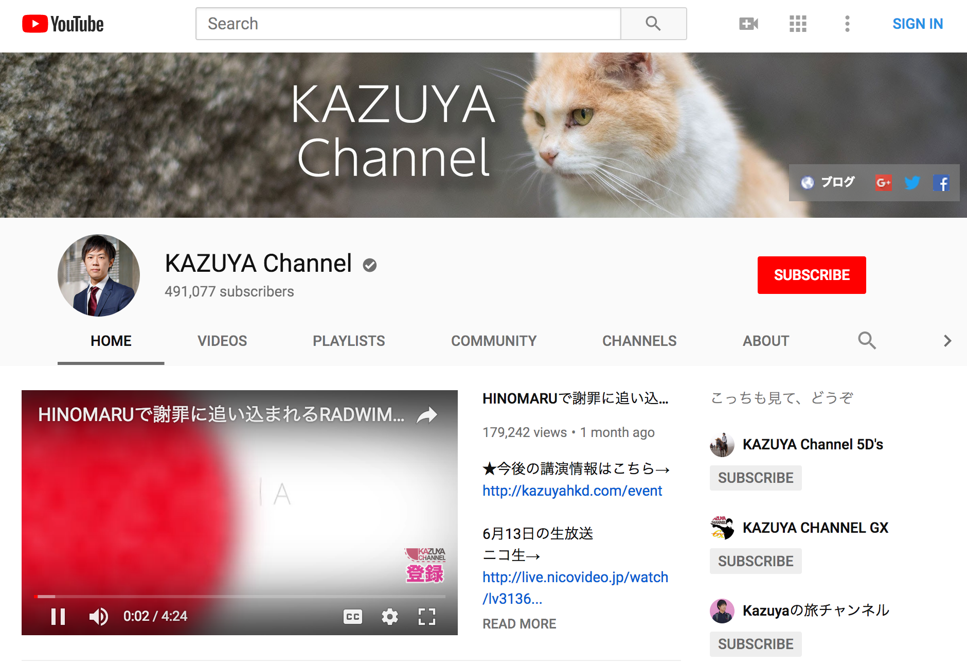967x663 pixels.
Task: Subscribe to KAZUYA CHANNEL GX
Action: (x=756, y=561)
